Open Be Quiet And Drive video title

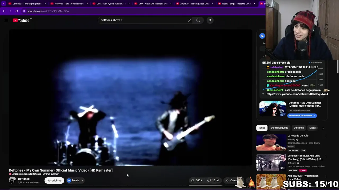point(305,158)
